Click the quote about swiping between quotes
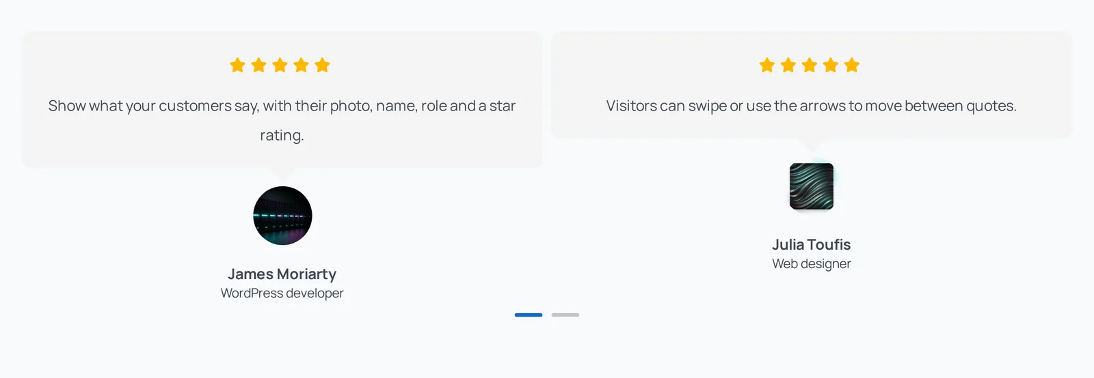The image size is (1094, 378). click(812, 106)
